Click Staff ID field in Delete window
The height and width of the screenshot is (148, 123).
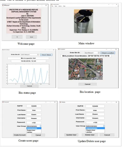(x=95, y=106)
